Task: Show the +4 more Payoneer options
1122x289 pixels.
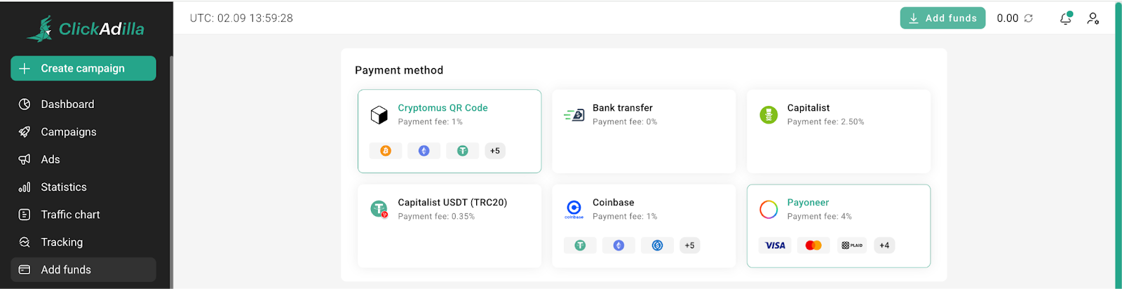Action: click(x=884, y=246)
